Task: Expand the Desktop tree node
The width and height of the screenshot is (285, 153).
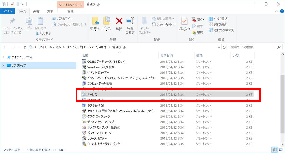Action: click(3, 66)
